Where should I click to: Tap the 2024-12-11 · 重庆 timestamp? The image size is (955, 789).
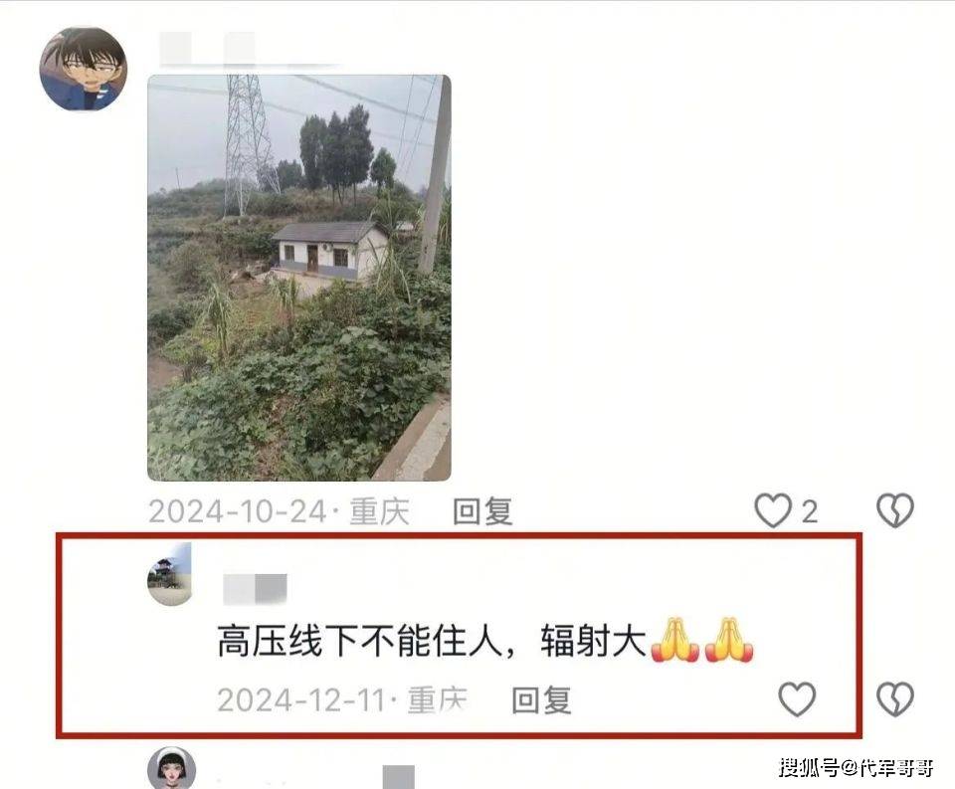click(342, 700)
